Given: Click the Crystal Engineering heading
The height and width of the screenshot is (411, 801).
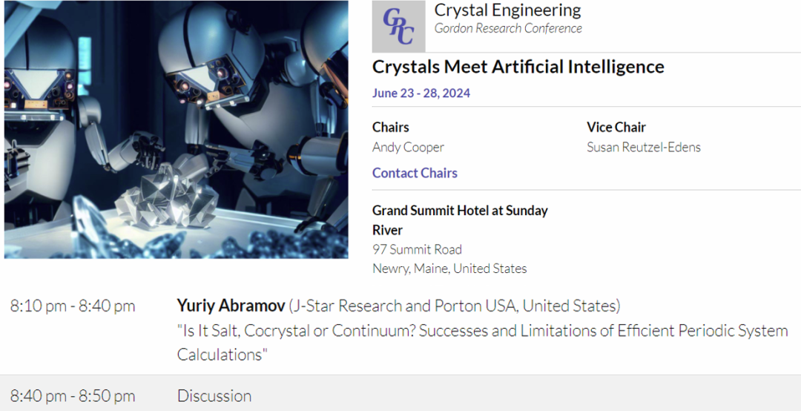Looking at the screenshot, I should point(507,10).
